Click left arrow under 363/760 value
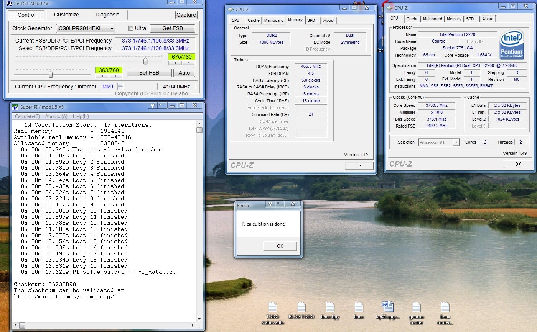The height and width of the screenshot is (332, 537). pyautogui.click(x=102, y=76)
